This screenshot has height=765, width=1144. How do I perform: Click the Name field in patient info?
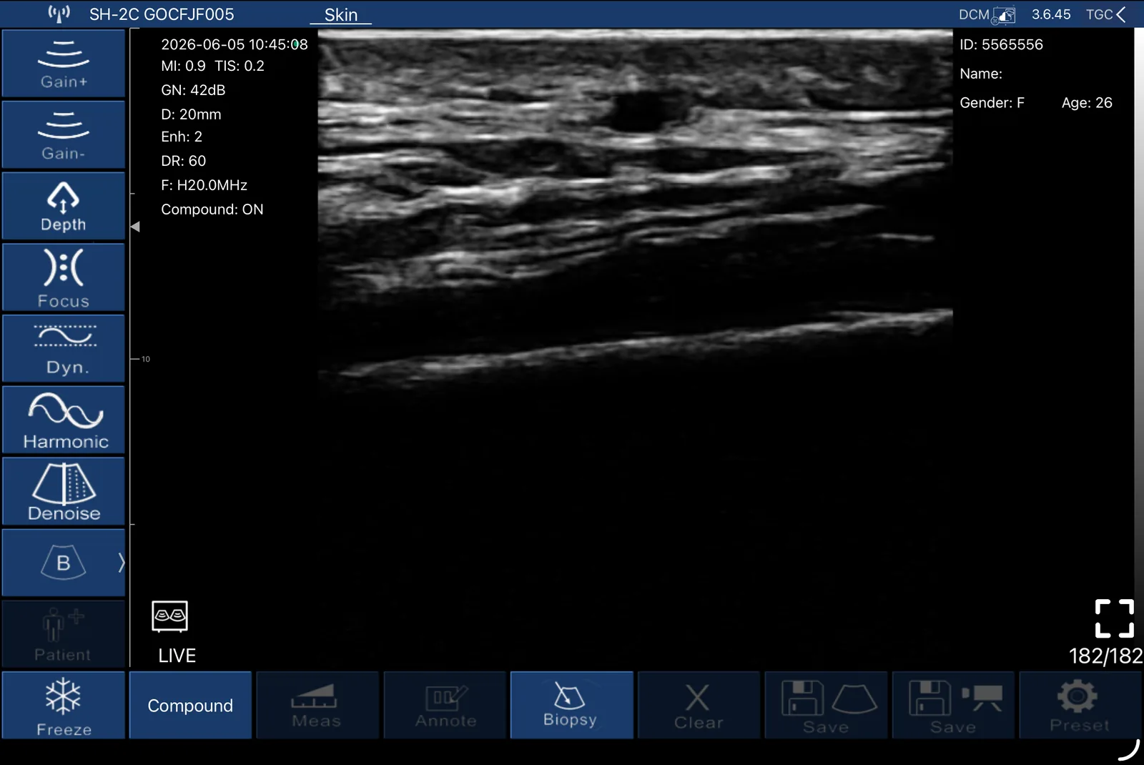(981, 74)
